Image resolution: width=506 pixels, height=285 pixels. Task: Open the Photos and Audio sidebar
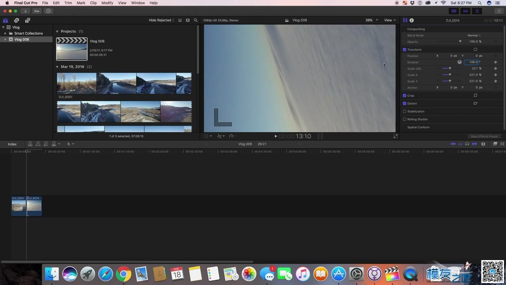click(x=17, y=20)
